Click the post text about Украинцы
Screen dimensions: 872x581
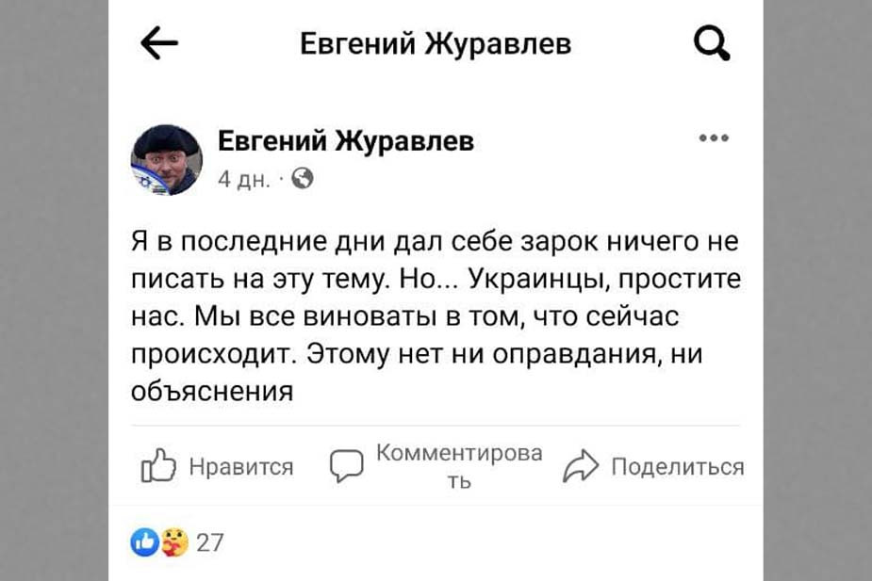(x=434, y=311)
